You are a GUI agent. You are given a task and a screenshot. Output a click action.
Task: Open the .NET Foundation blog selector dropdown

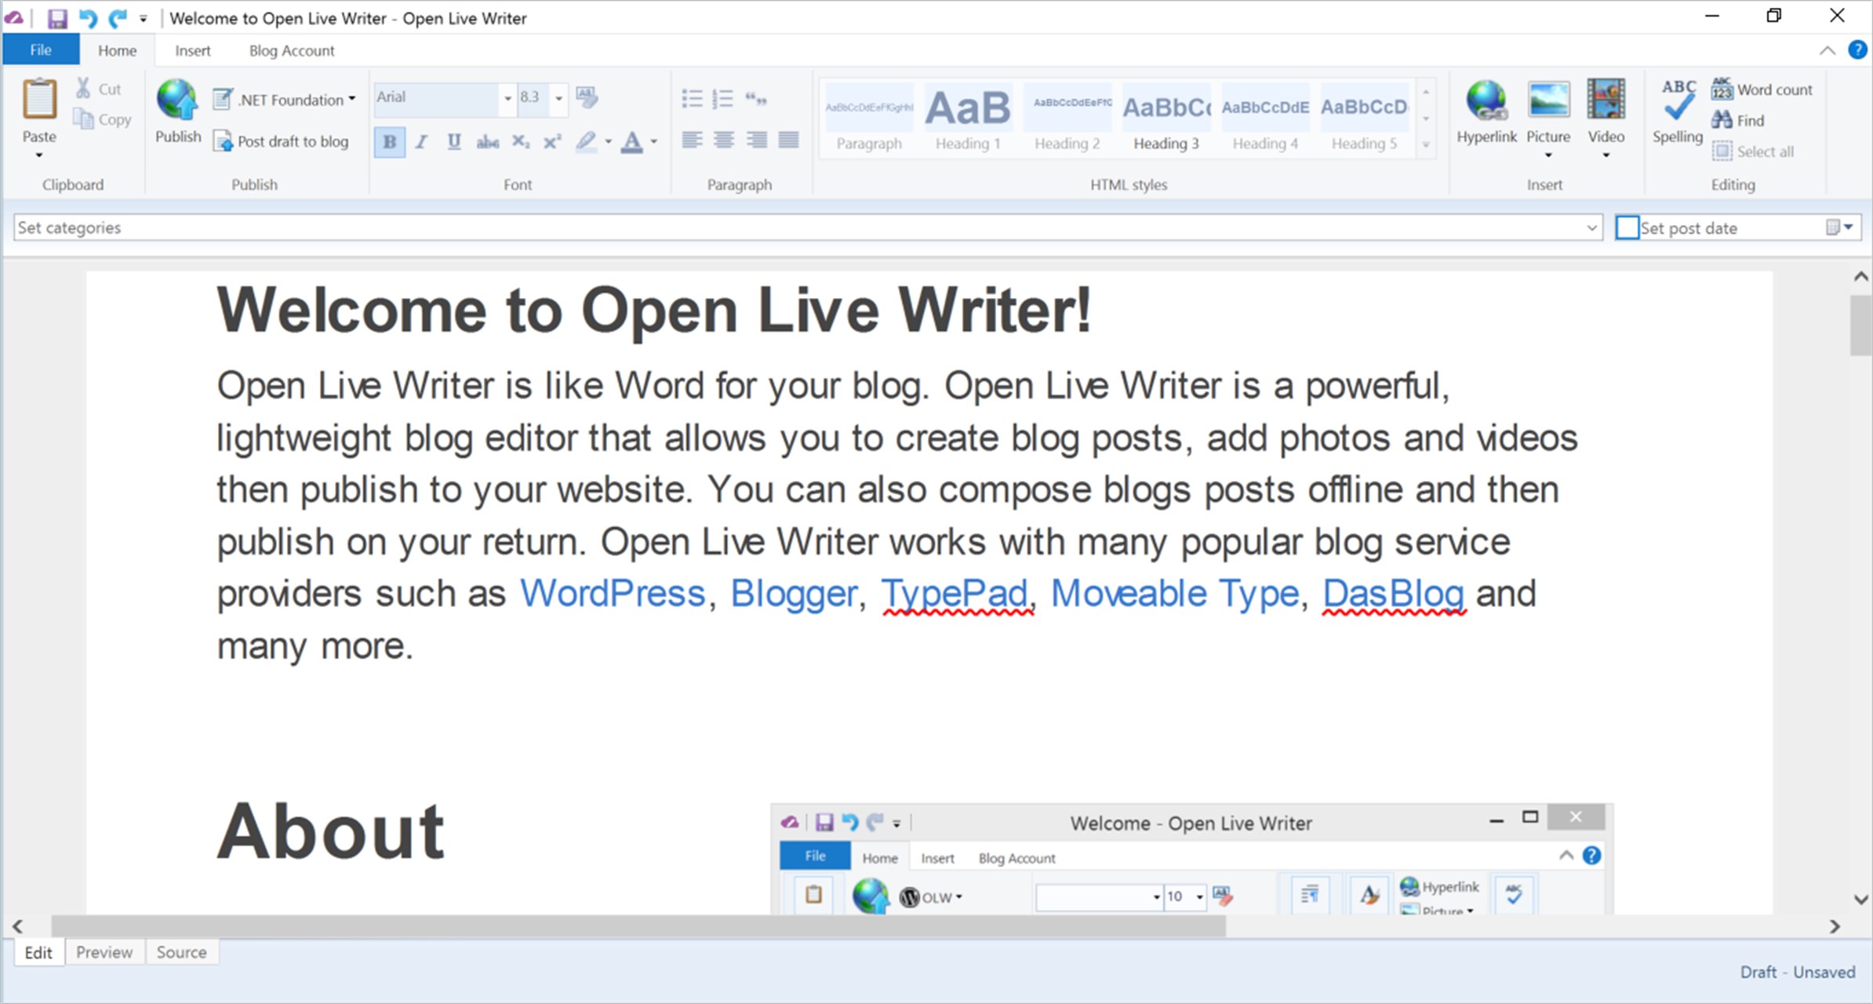coord(351,99)
